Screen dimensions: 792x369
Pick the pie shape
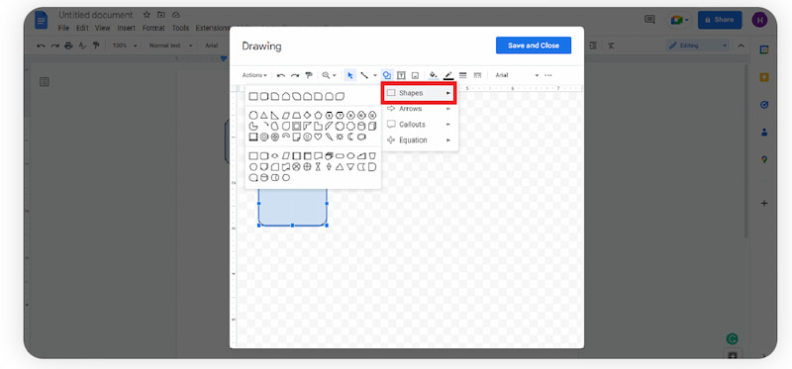click(253, 127)
